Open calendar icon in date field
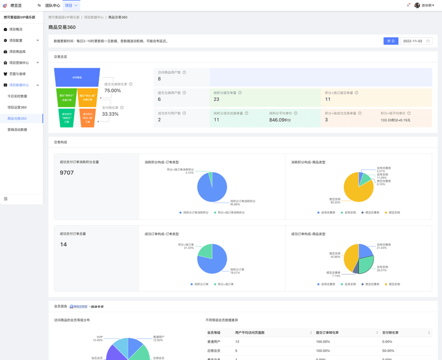 pyautogui.click(x=428, y=41)
